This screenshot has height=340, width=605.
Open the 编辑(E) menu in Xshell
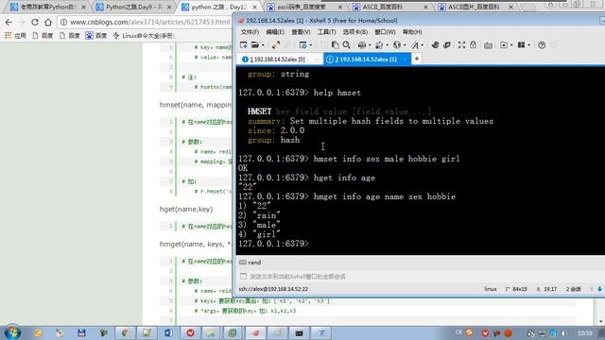(x=275, y=32)
